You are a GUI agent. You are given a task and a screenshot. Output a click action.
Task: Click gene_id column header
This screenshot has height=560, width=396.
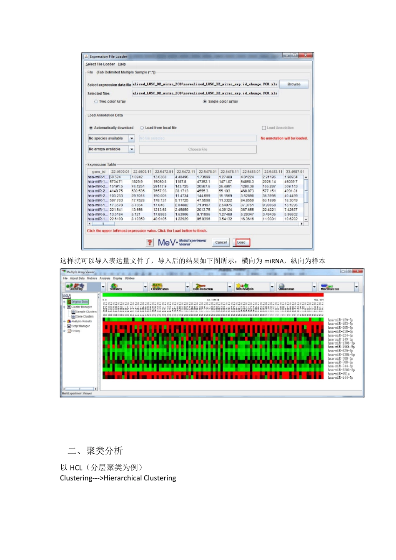click(x=98, y=172)
